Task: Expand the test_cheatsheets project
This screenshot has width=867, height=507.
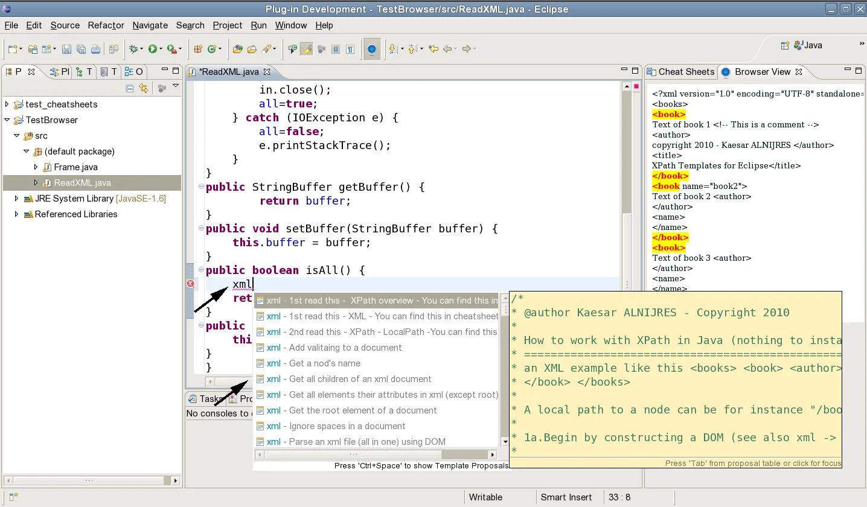Action: pos(7,104)
